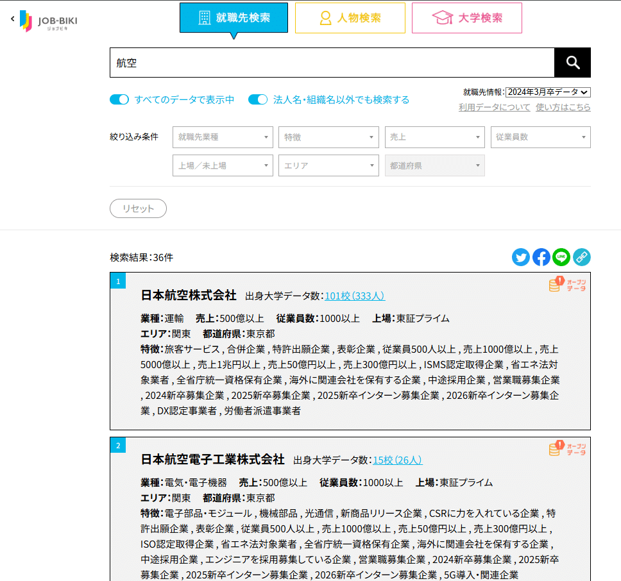621x581 pixels.
Task: Expand the 特徴 filter dropdown
Action: tap(328, 137)
